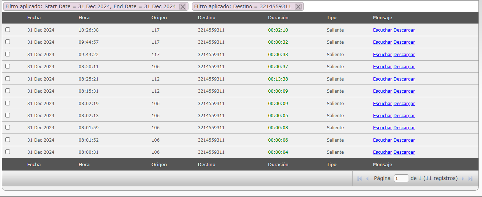The image size is (482, 197).
Task: Sort by Duración column header
Action: coord(278,18)
